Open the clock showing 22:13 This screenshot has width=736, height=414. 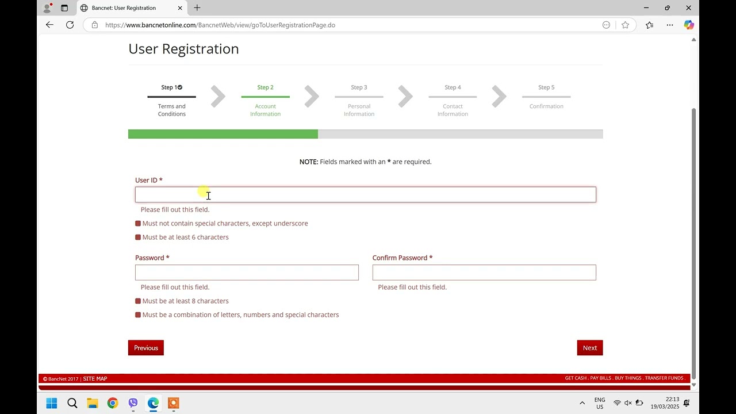tap(665, 403)
